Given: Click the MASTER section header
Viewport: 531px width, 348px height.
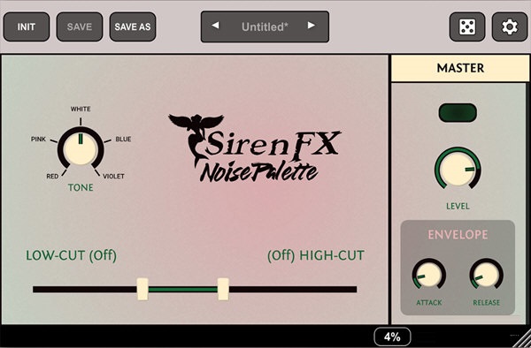Looking at the screenshot, I should point(460,68).
